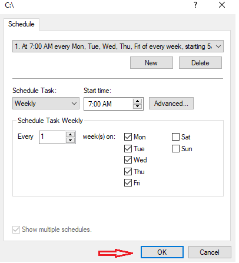Uncheck the Tue checkbox
This screenshot has width=239, height=263.
tap(128, 149)
